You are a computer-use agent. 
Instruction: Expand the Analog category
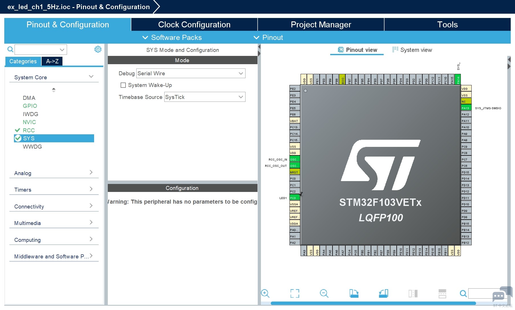coord(54,173)
